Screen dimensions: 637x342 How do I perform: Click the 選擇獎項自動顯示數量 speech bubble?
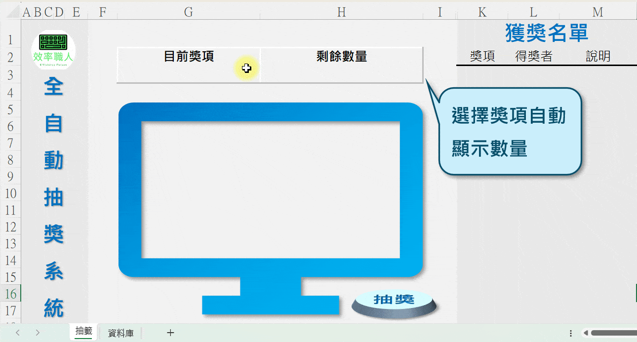point(511,131)
